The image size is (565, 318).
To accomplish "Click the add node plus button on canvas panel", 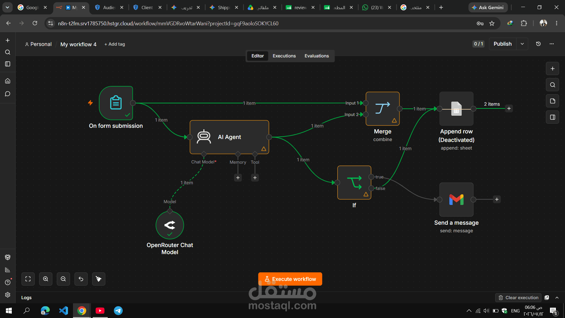I will click(552, 69).
